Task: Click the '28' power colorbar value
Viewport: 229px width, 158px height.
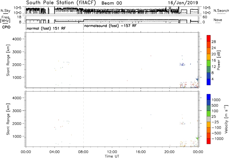Action: 214,42
